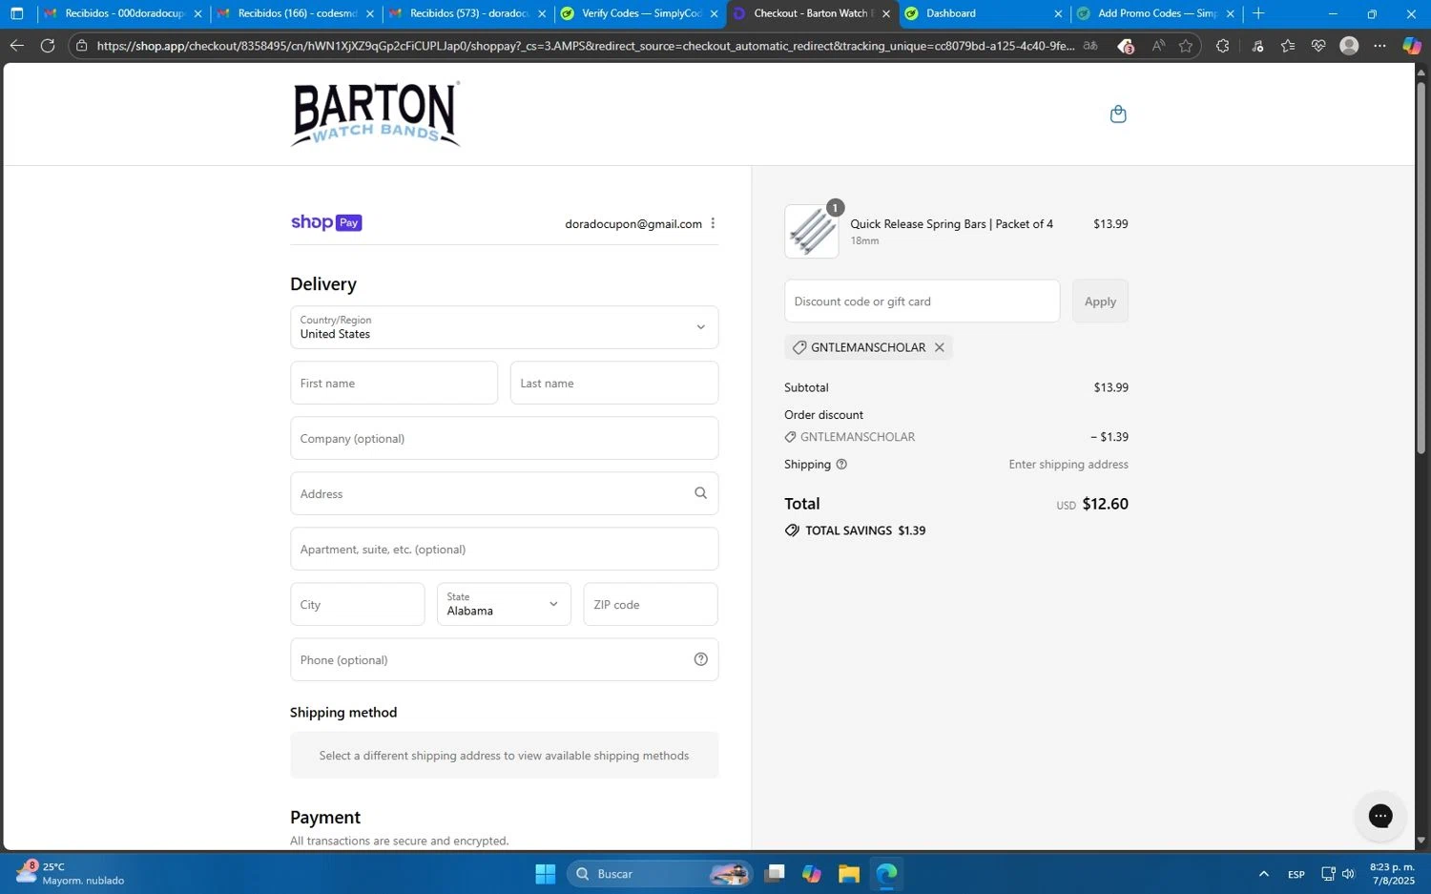The image size is (1431, 894).
Task: Focus the Address field
Action: 504,493
